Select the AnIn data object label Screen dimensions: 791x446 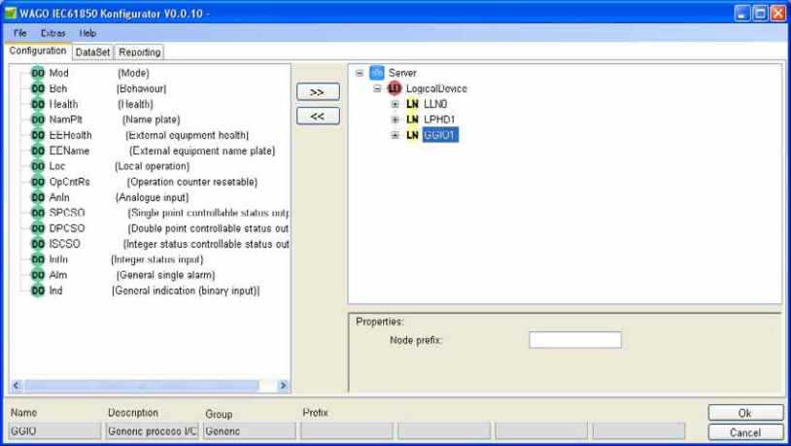click(x=59, y=197)
